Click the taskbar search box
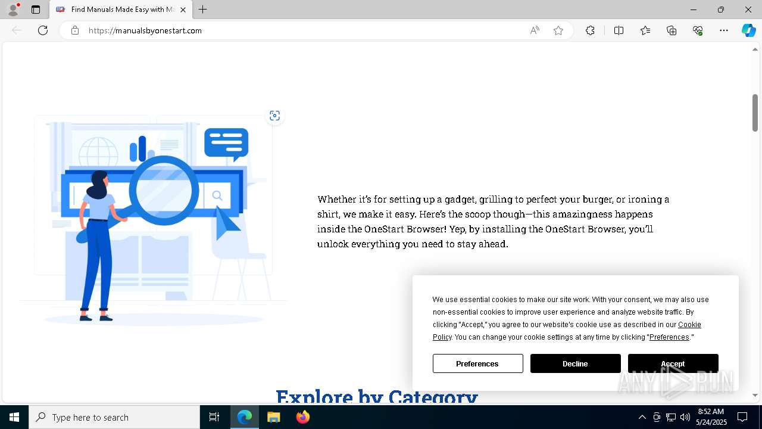The height and width of the screenshot is (429, 762). point(114,417)
